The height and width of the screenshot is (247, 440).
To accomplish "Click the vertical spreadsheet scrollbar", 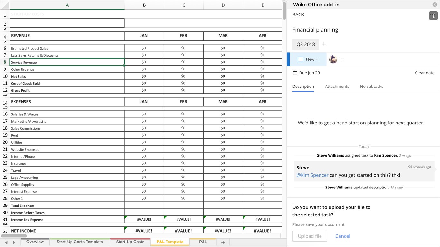I will 284,11.
